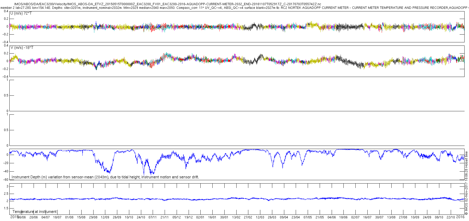Screen dimensions: 469x221
Task: Click the '20/06' date tick label
Action: (34, 217)
